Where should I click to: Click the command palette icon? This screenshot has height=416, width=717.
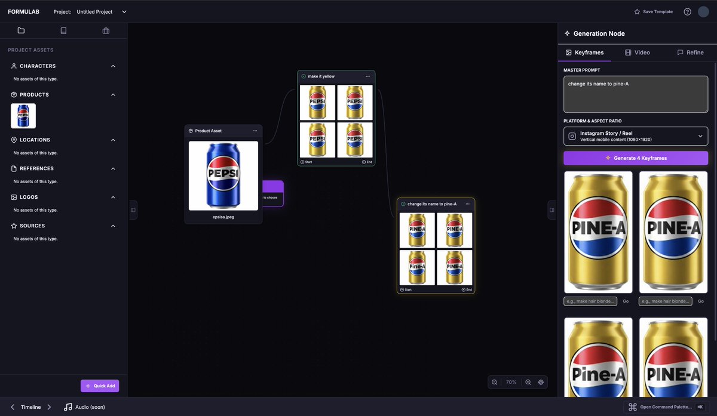point(632,407)
